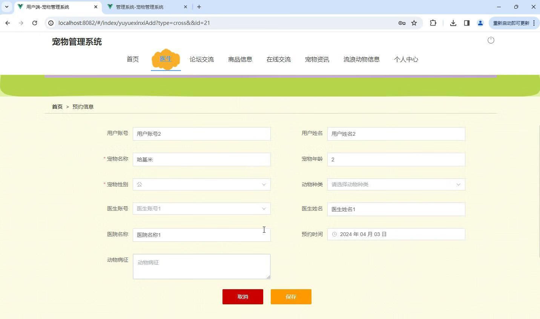Viewport: 540px width, 319px height.
Task: Click the browser back arrow
Action: point(8,23)
